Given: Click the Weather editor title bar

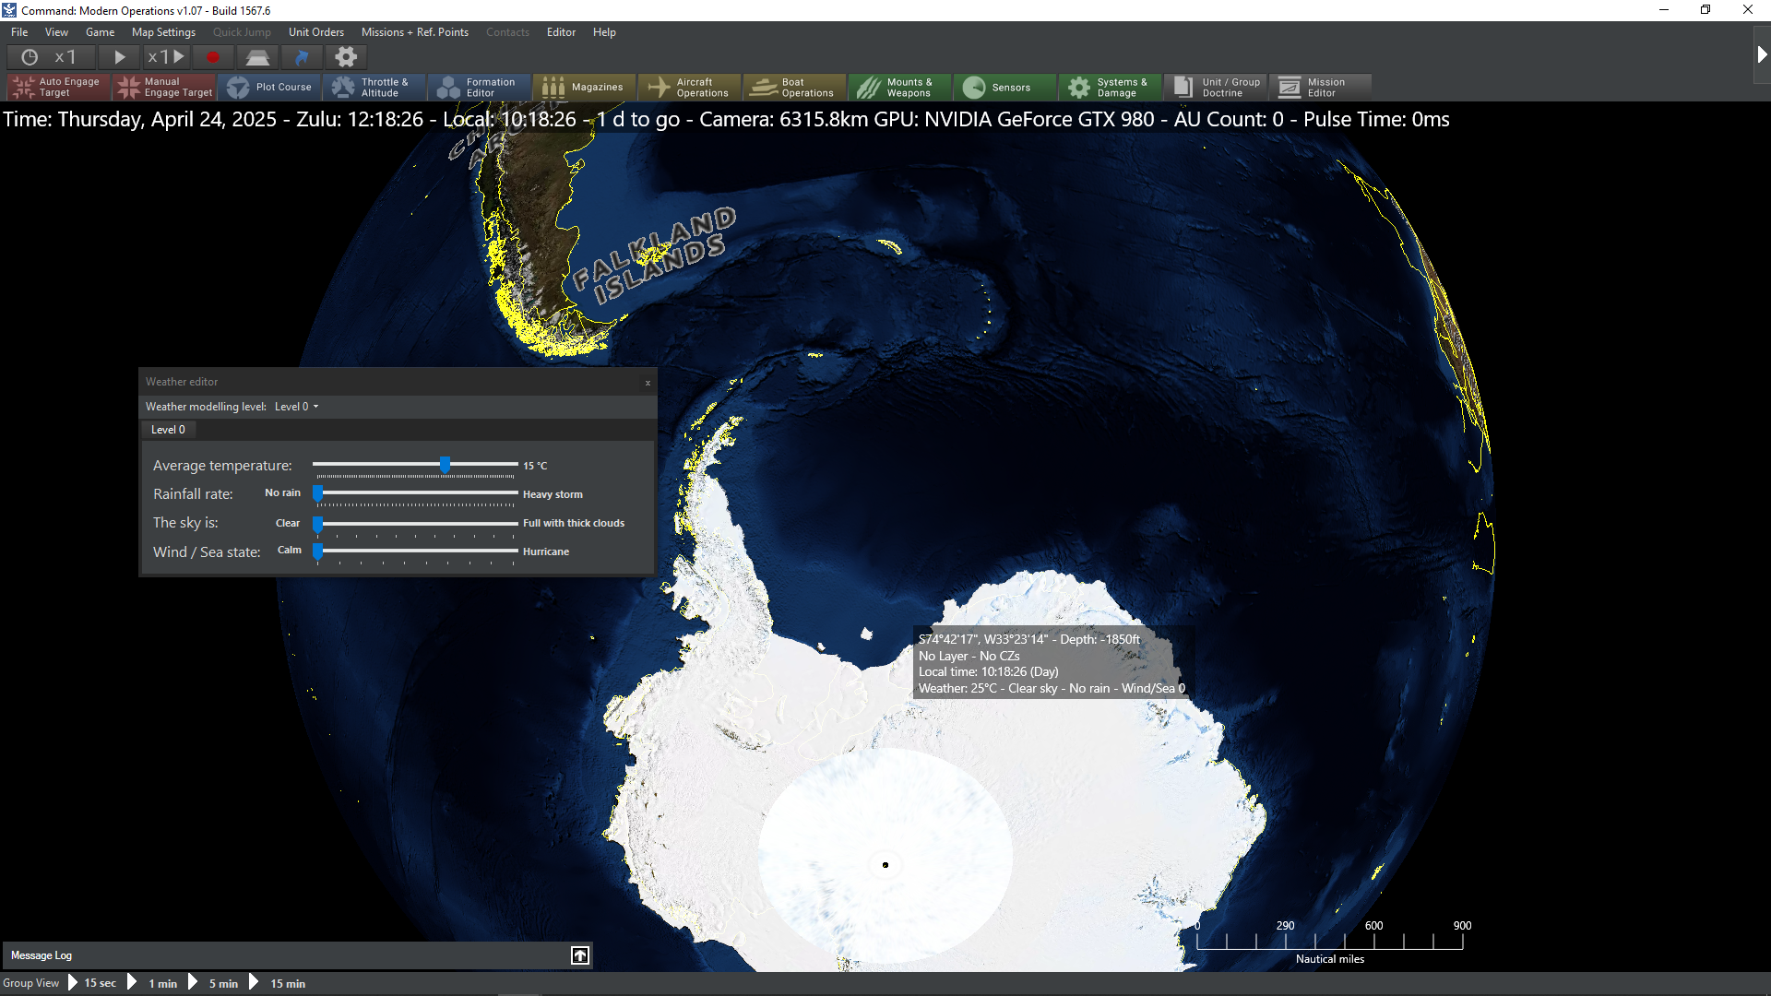Looking at the screenshot, I should click(397, 382).
